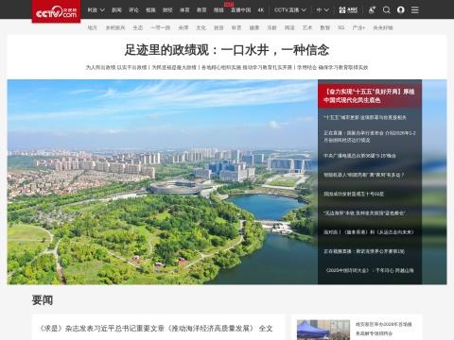Open sub-headline 为民造福是最大政绩
The image size is (454, 340).
(x=174, y=67)
